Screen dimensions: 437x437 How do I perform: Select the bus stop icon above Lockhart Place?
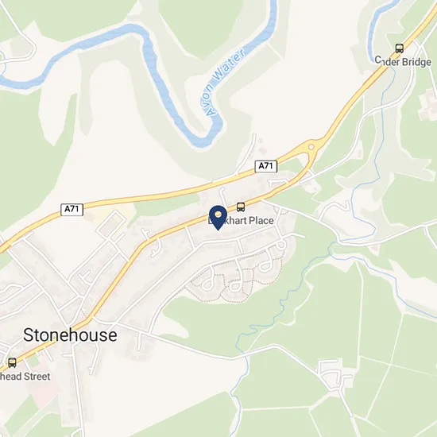tap(241, 207)
